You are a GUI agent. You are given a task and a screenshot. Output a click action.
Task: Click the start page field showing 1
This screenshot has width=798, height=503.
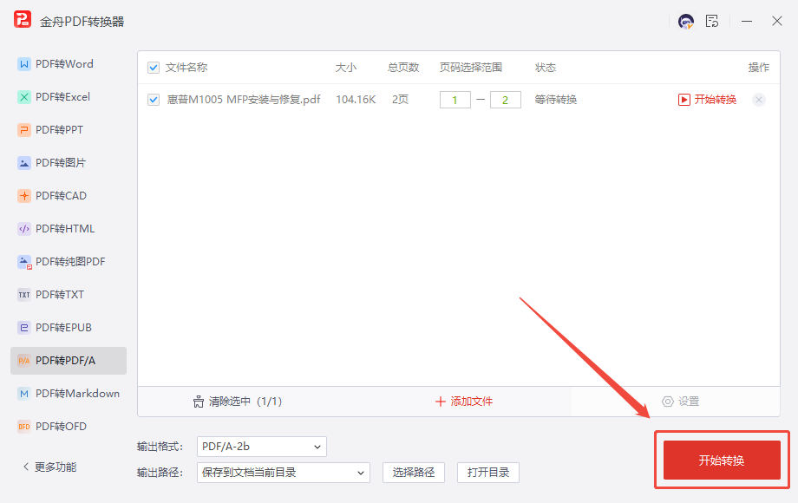pos(455,101)
